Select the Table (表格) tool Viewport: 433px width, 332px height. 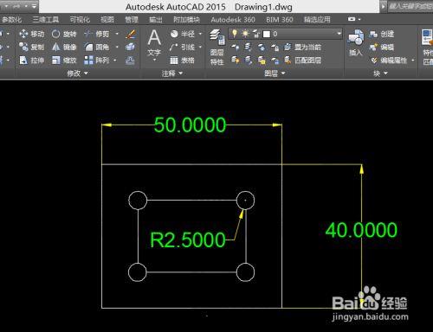coord(182,61)
